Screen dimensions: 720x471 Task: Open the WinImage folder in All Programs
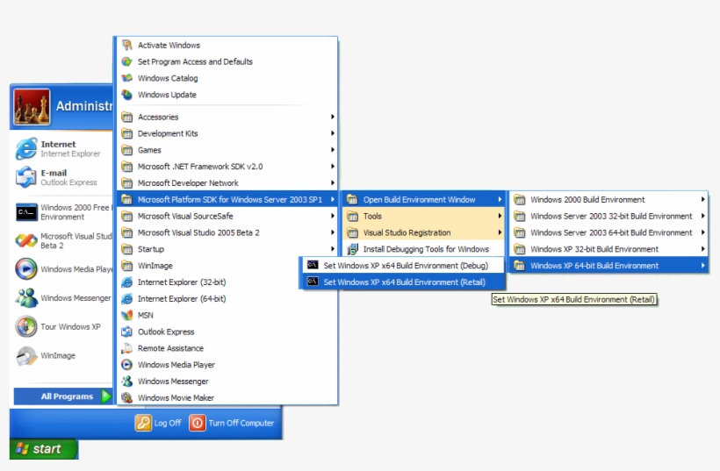tap(227, 266)
